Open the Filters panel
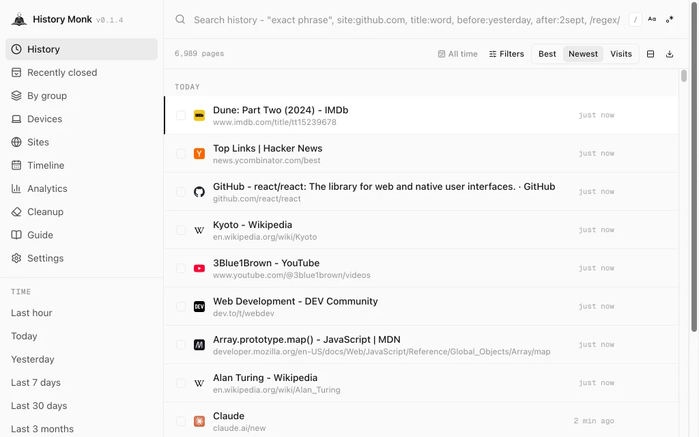Image resolution: width=699 pixels, height=437 pixels. 507,54
